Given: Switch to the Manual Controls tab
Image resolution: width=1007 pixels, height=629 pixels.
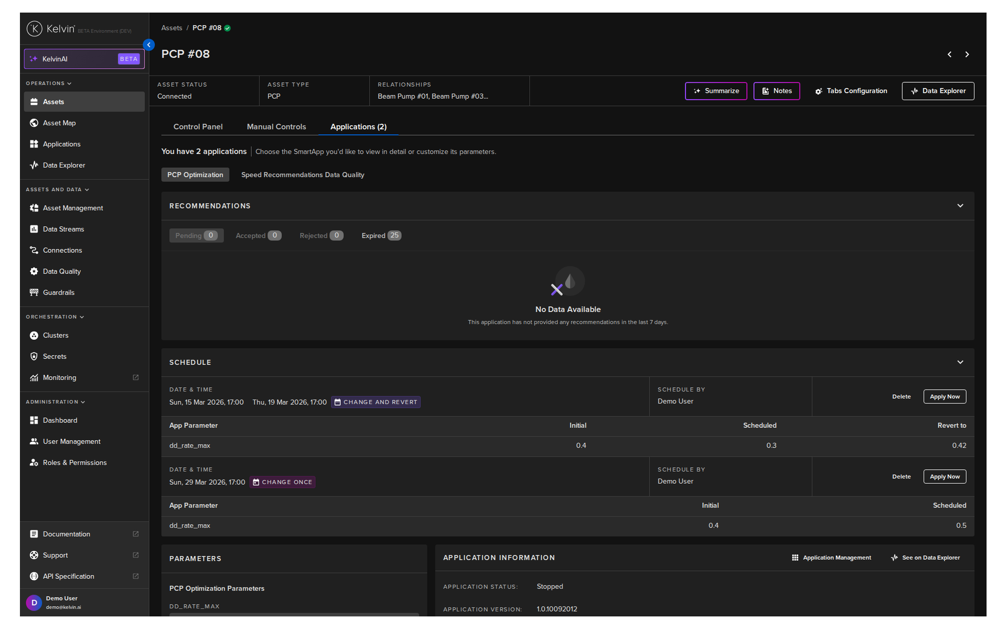Looking at the screenshot, I should 276,127.
